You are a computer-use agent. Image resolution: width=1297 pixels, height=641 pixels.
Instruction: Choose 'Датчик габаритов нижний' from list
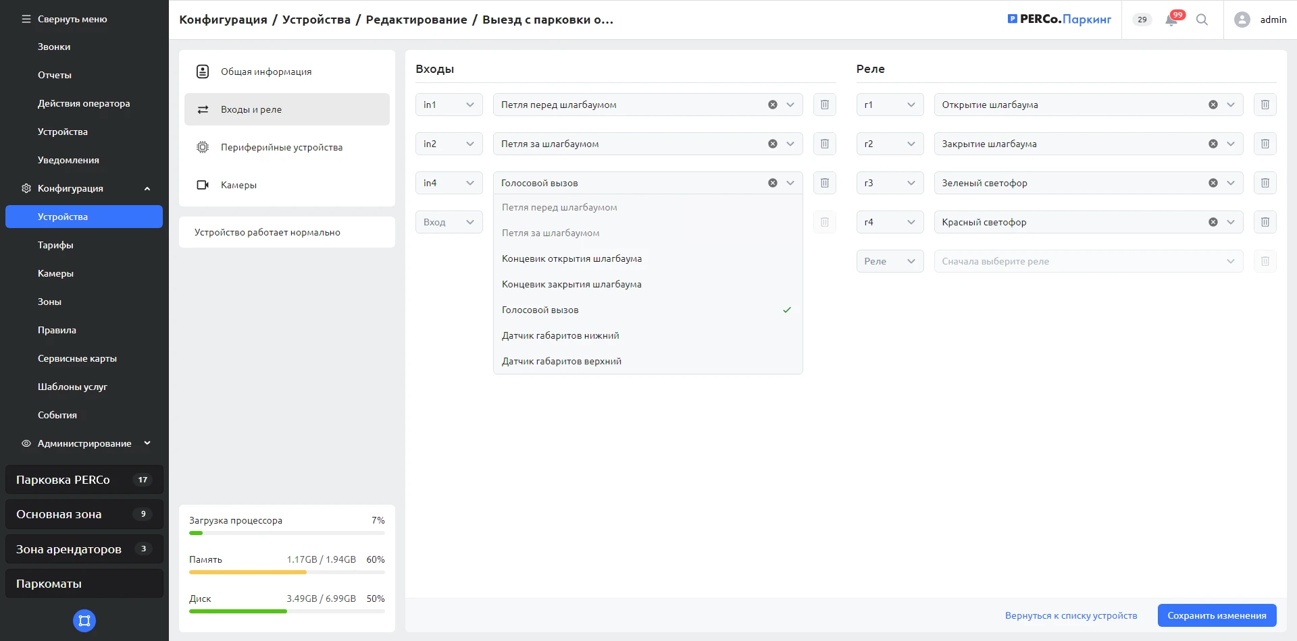pos(560,335)
